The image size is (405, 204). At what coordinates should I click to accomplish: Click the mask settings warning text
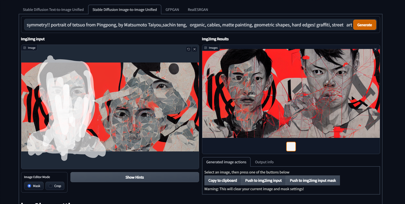point(254,189)
